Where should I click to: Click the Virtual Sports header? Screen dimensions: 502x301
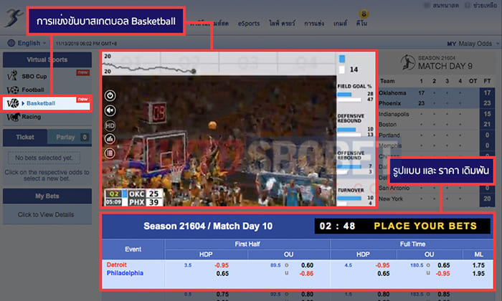click(47, 59)
